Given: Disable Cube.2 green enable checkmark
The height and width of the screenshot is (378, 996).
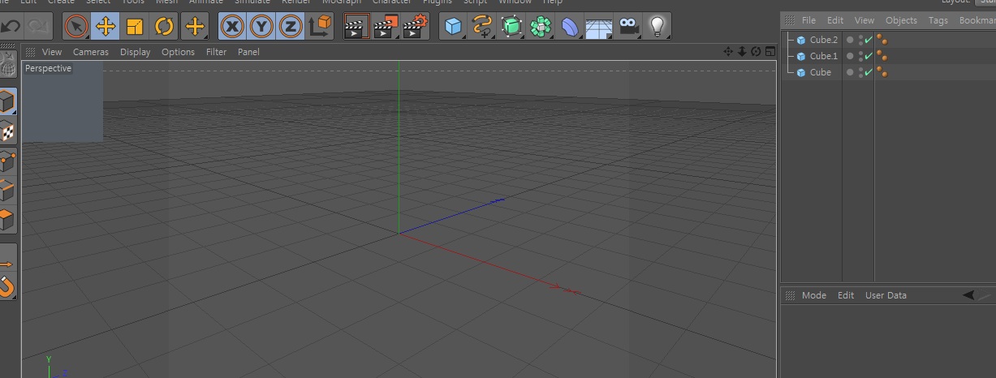Looking at the screenshot, I should coord(869,39).
